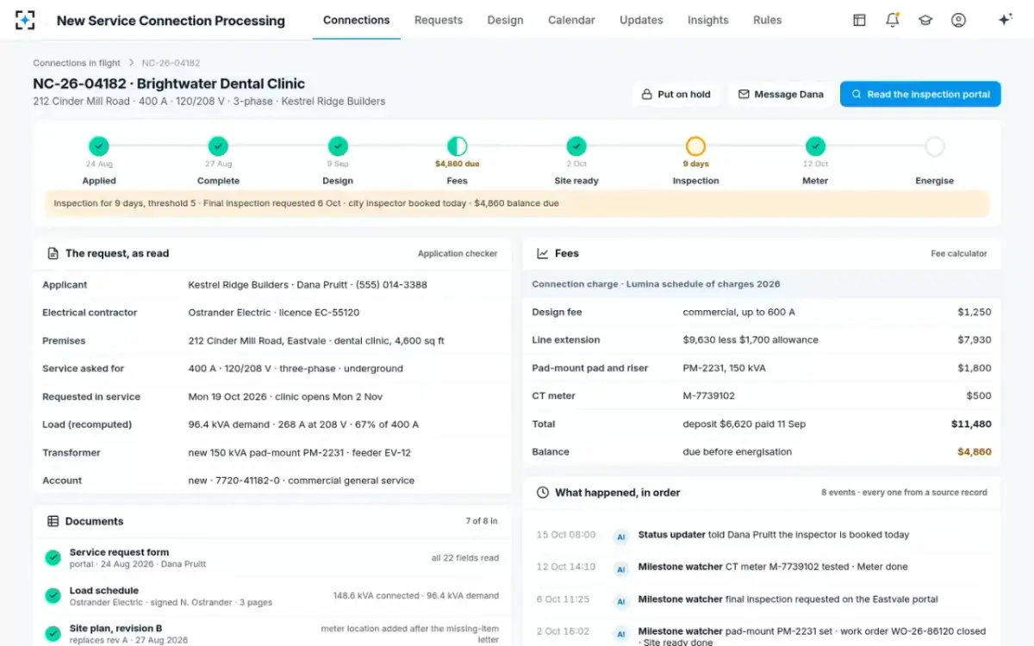
Task: Click the green check on Service request form
Action: 53,558
